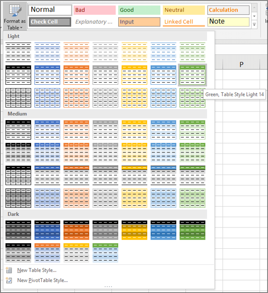Select the highlighted Green Table Style Light 14

click(x=192, y=75)
